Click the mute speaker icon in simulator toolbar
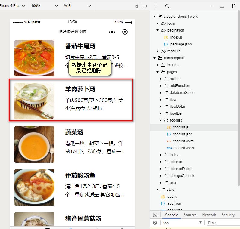Viewport: 240px width, 229px height. [x=136, y=6]
